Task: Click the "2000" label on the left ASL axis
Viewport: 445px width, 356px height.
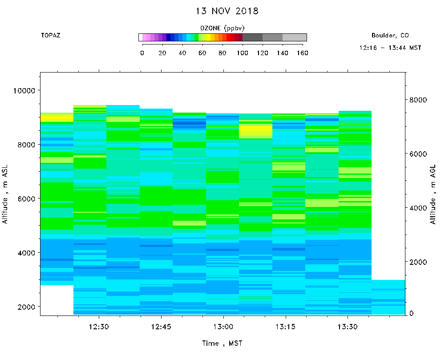Action: click(26, 307)
